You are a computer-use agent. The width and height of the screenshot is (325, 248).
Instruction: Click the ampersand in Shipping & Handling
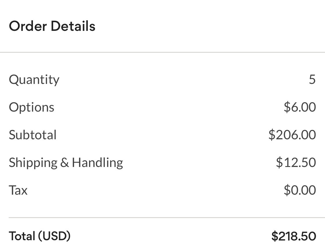[64, 163]
